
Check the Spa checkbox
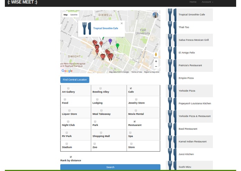coord(130,133)
